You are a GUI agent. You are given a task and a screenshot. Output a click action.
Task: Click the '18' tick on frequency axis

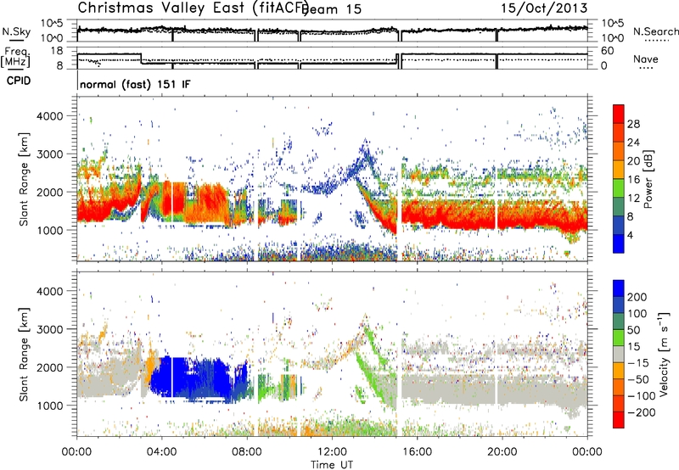click(x=57, y=51)
